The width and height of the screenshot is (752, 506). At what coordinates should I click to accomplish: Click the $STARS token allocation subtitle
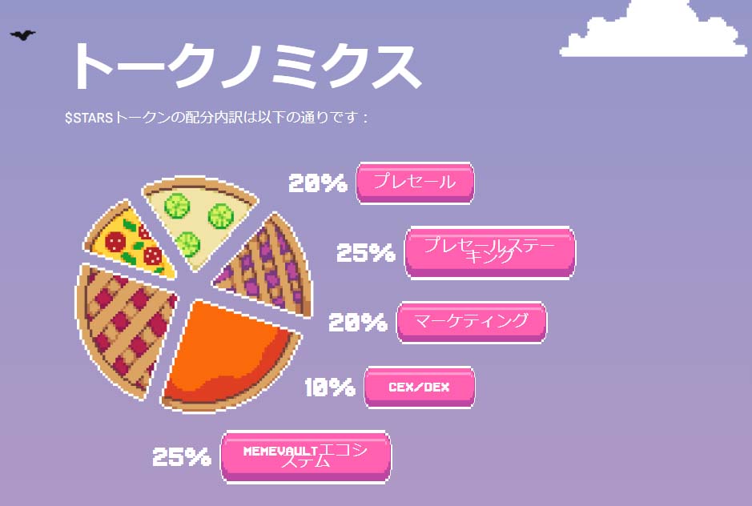click(217, 118)
